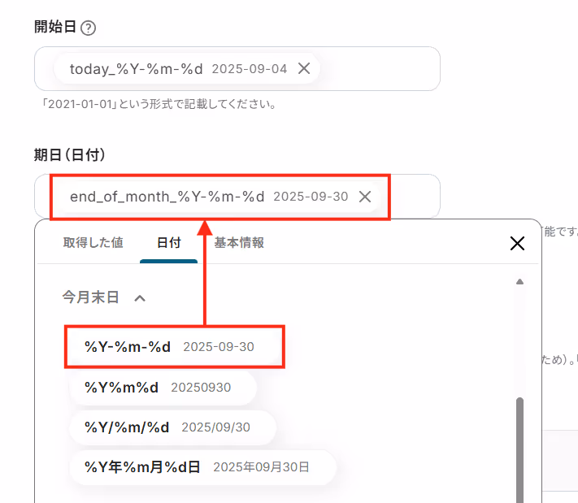Open the 基本情報 tab

[239, 242]
